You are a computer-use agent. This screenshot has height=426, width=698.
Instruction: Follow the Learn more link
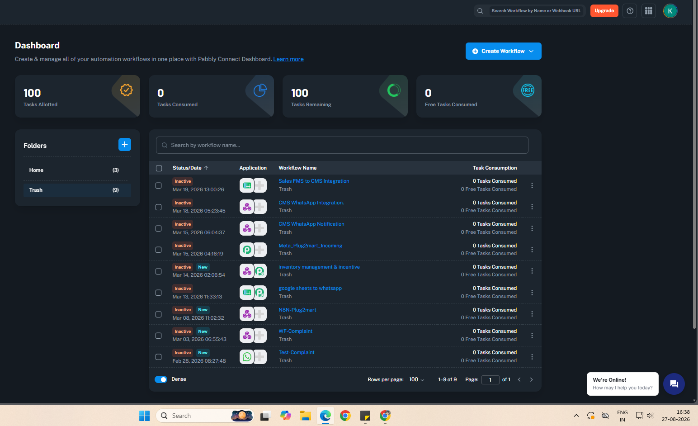click(x=288, y=59)
